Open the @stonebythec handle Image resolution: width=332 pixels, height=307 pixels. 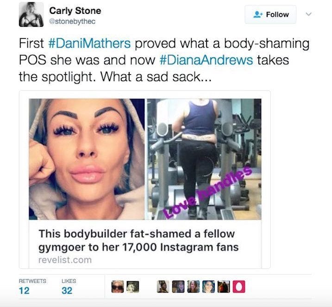[x=72, y=21]
